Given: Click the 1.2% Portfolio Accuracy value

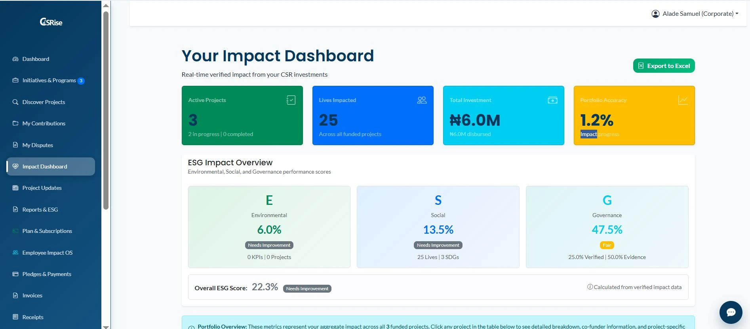Looking at the screenshot, I should pos(597,120).
